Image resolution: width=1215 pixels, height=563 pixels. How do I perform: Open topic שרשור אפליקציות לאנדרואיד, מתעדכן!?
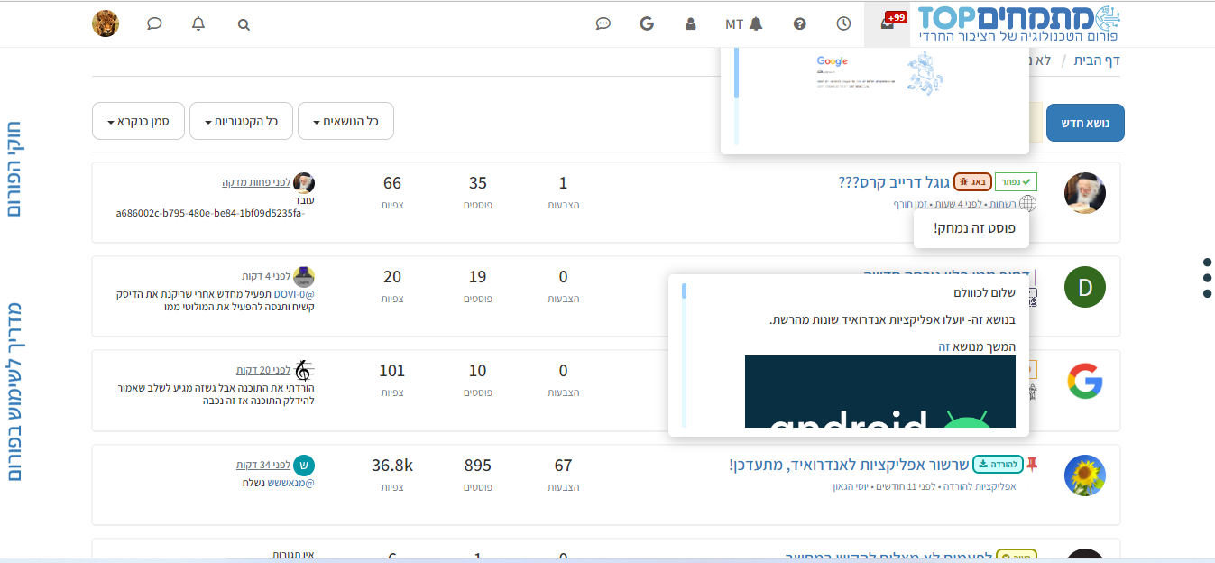click(848, 465)
